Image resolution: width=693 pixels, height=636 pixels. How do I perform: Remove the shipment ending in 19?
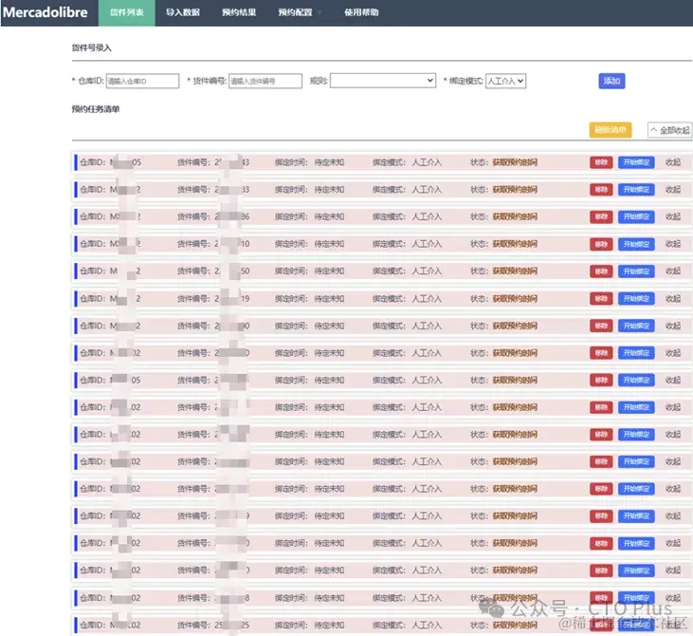601,299
